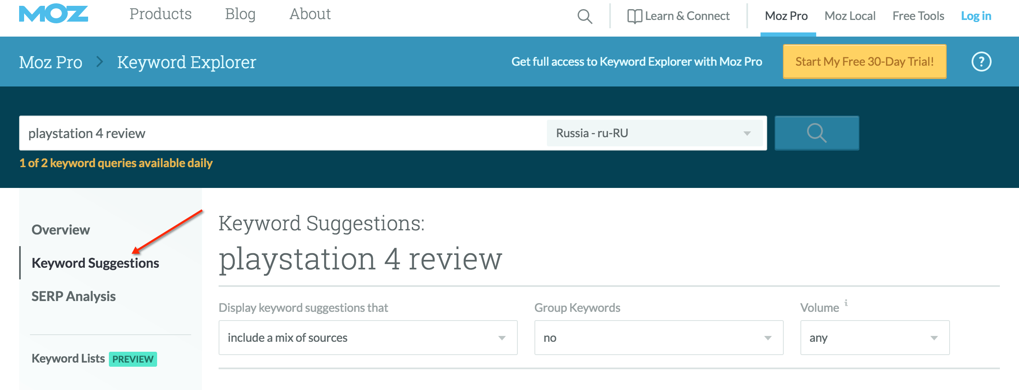Open the Group Keywords dropdown set to no
Viewport: 1019px width, 390px height.
pos(659,338)
